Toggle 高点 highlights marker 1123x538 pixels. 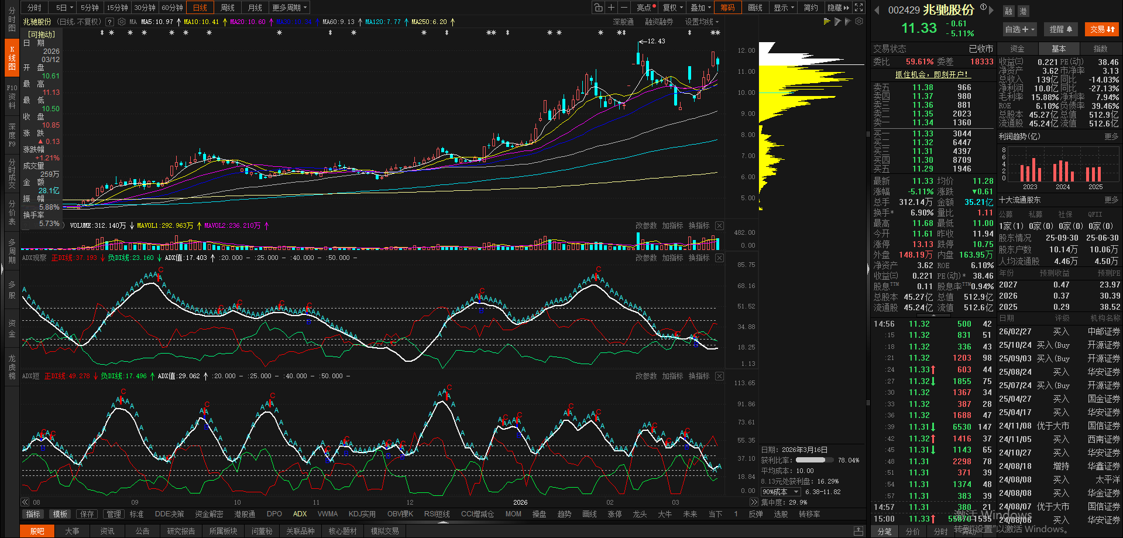[x=644, y=8]
